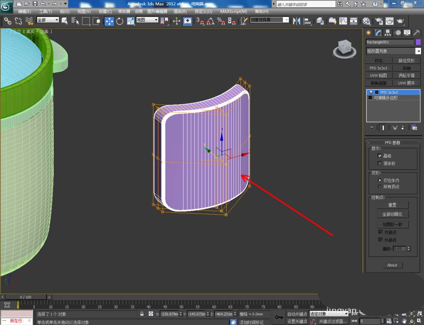Click the purple object color swatch
The image size is (424, 325).
(418, 42)
